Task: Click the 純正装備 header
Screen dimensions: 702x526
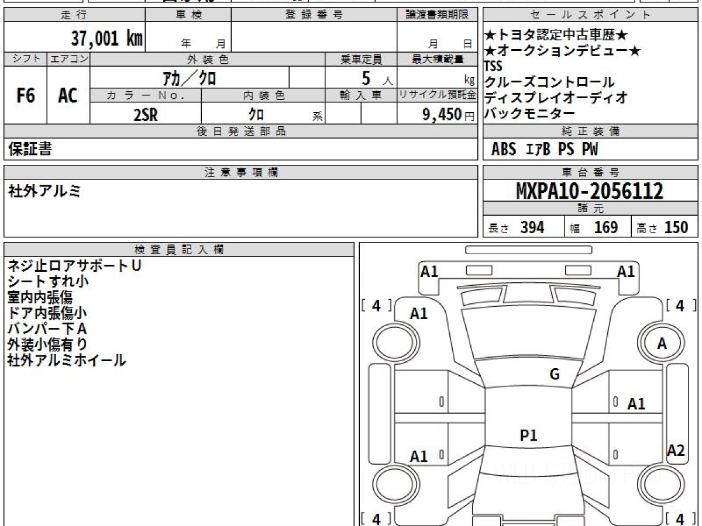Action: (591, 131)
